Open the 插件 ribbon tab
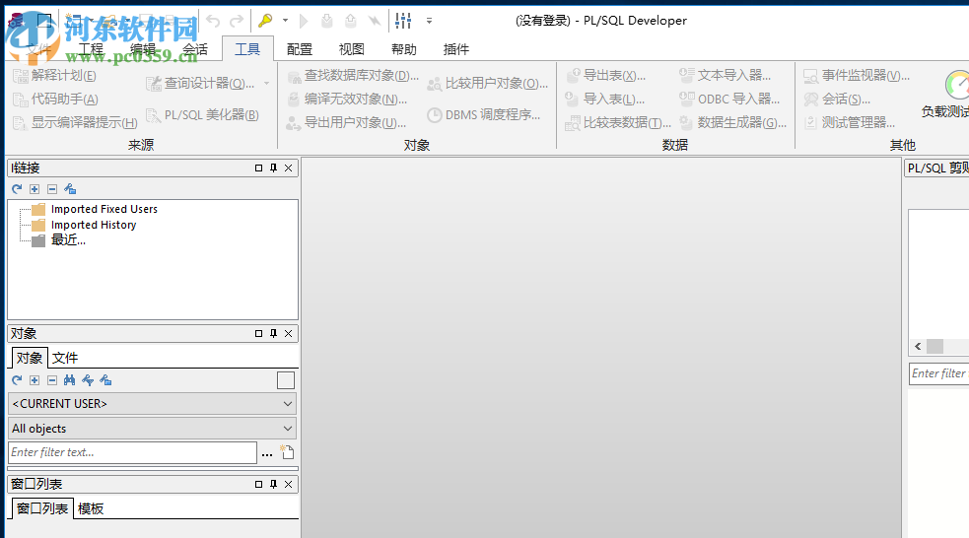Screen dimensions: 969x538 coord(456,49)
